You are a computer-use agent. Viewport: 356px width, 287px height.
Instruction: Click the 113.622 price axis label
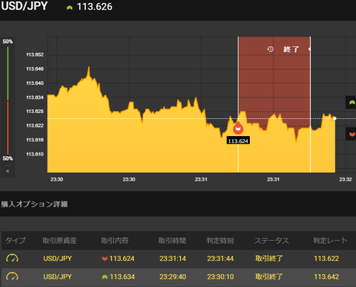point(35,126)
